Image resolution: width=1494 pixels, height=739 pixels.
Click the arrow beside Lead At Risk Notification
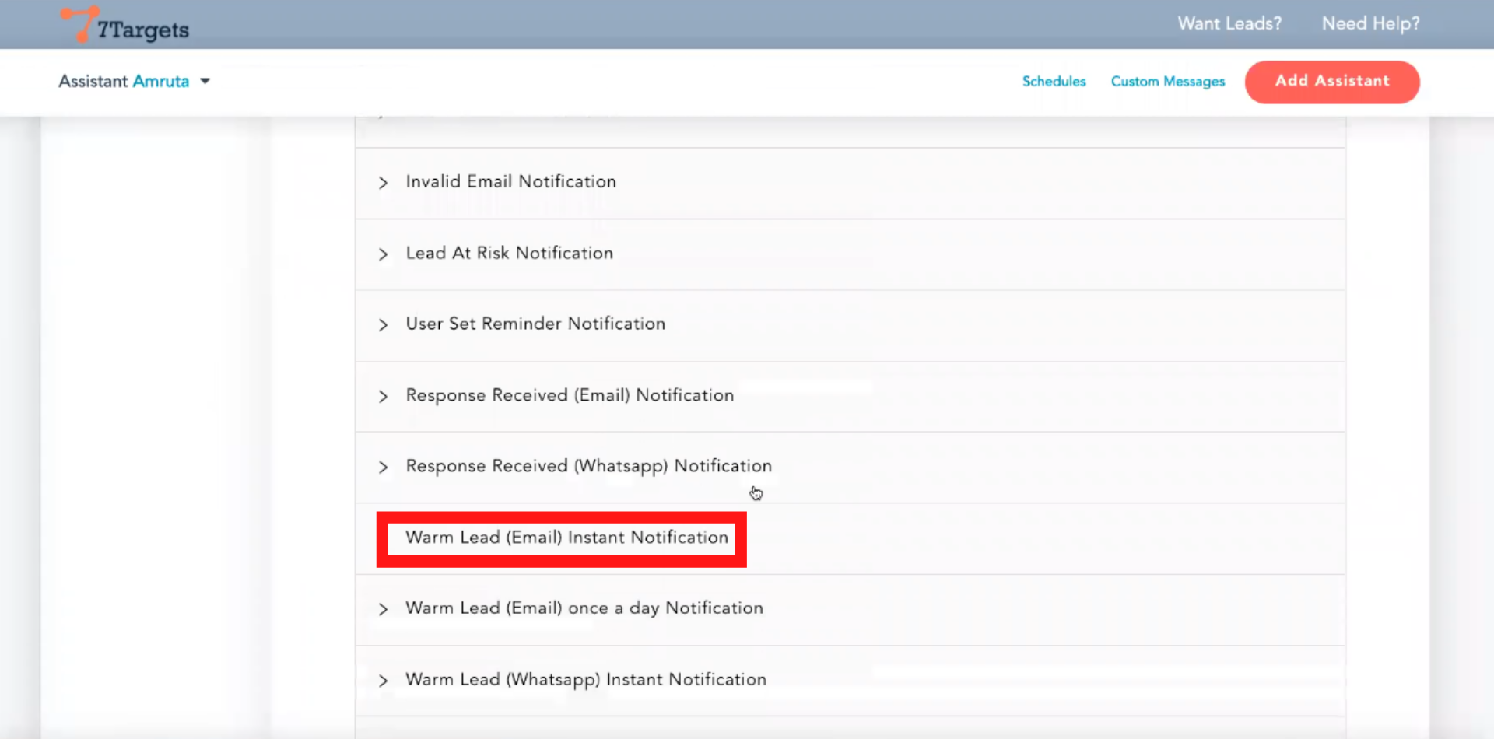pyautogui.click(x=383, y=254)
